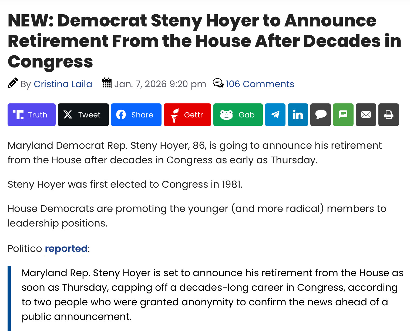
Task: Open the 106 Comments link
Action: 260,84
